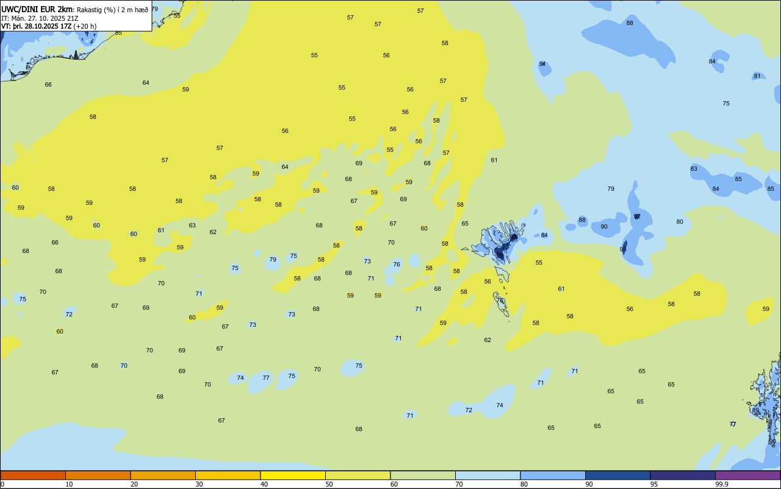This screenshot has height=489, width=781.
Task: Select the 50–60 pale yellow legend swatch
Action: (x=358, y=475)
